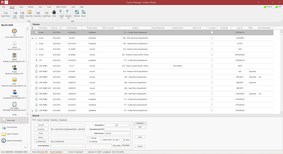Screen dimensions: 283x154
Task: Open the View ribbon tab
Action: click(21, 7)
